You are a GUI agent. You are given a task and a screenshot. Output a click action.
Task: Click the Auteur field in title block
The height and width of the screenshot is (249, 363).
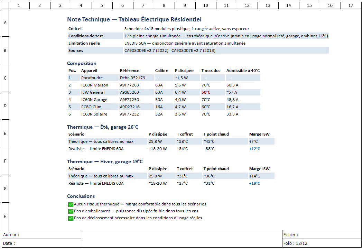point(42,234)
